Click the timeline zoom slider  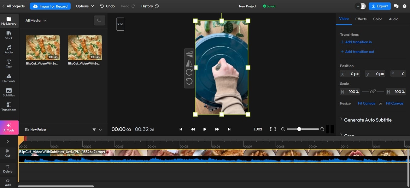pos(302,129)
